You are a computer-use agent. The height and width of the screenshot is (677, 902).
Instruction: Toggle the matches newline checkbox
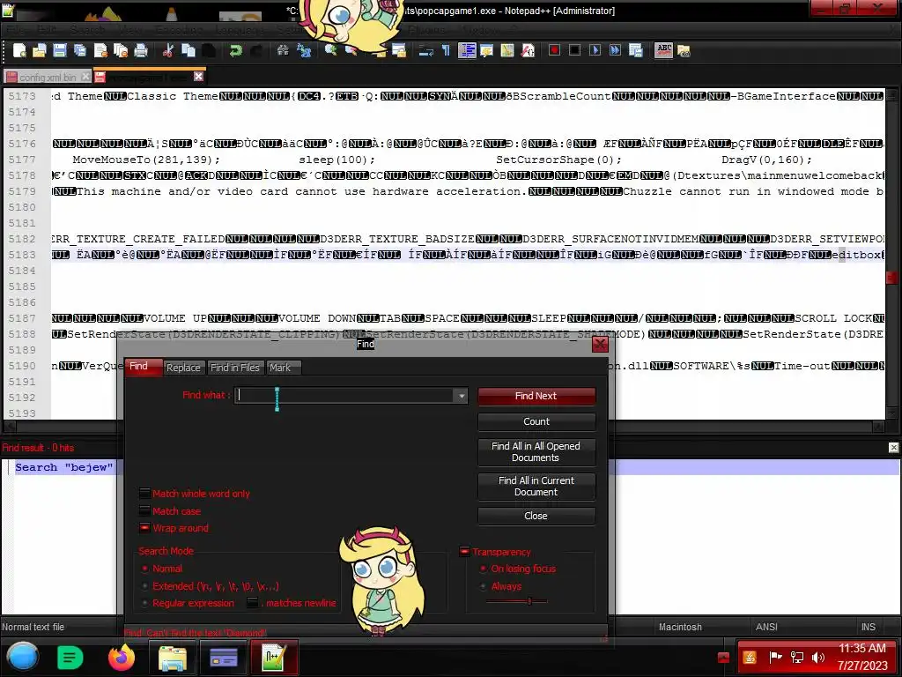(252, 603)
